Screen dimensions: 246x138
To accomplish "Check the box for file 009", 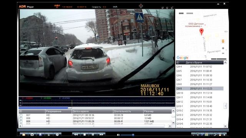I will [21, 122].
